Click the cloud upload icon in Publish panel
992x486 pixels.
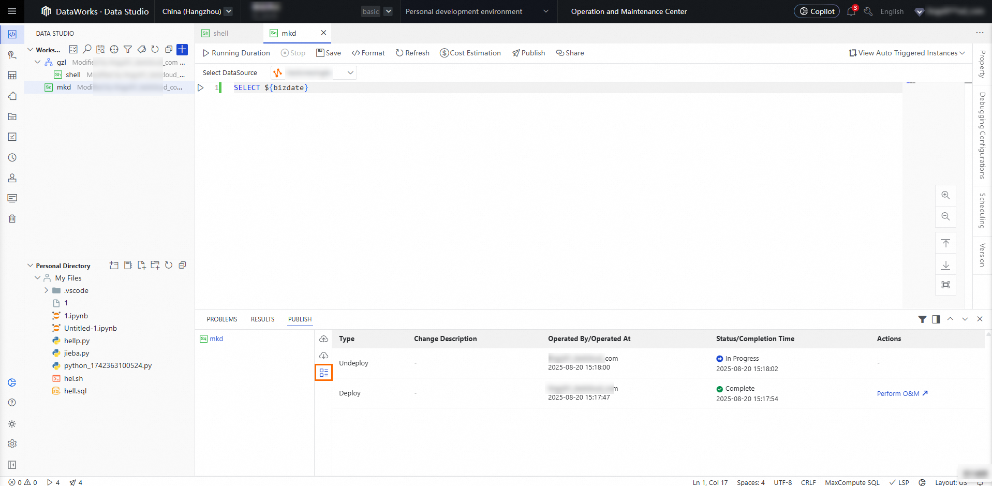point(323,339)
